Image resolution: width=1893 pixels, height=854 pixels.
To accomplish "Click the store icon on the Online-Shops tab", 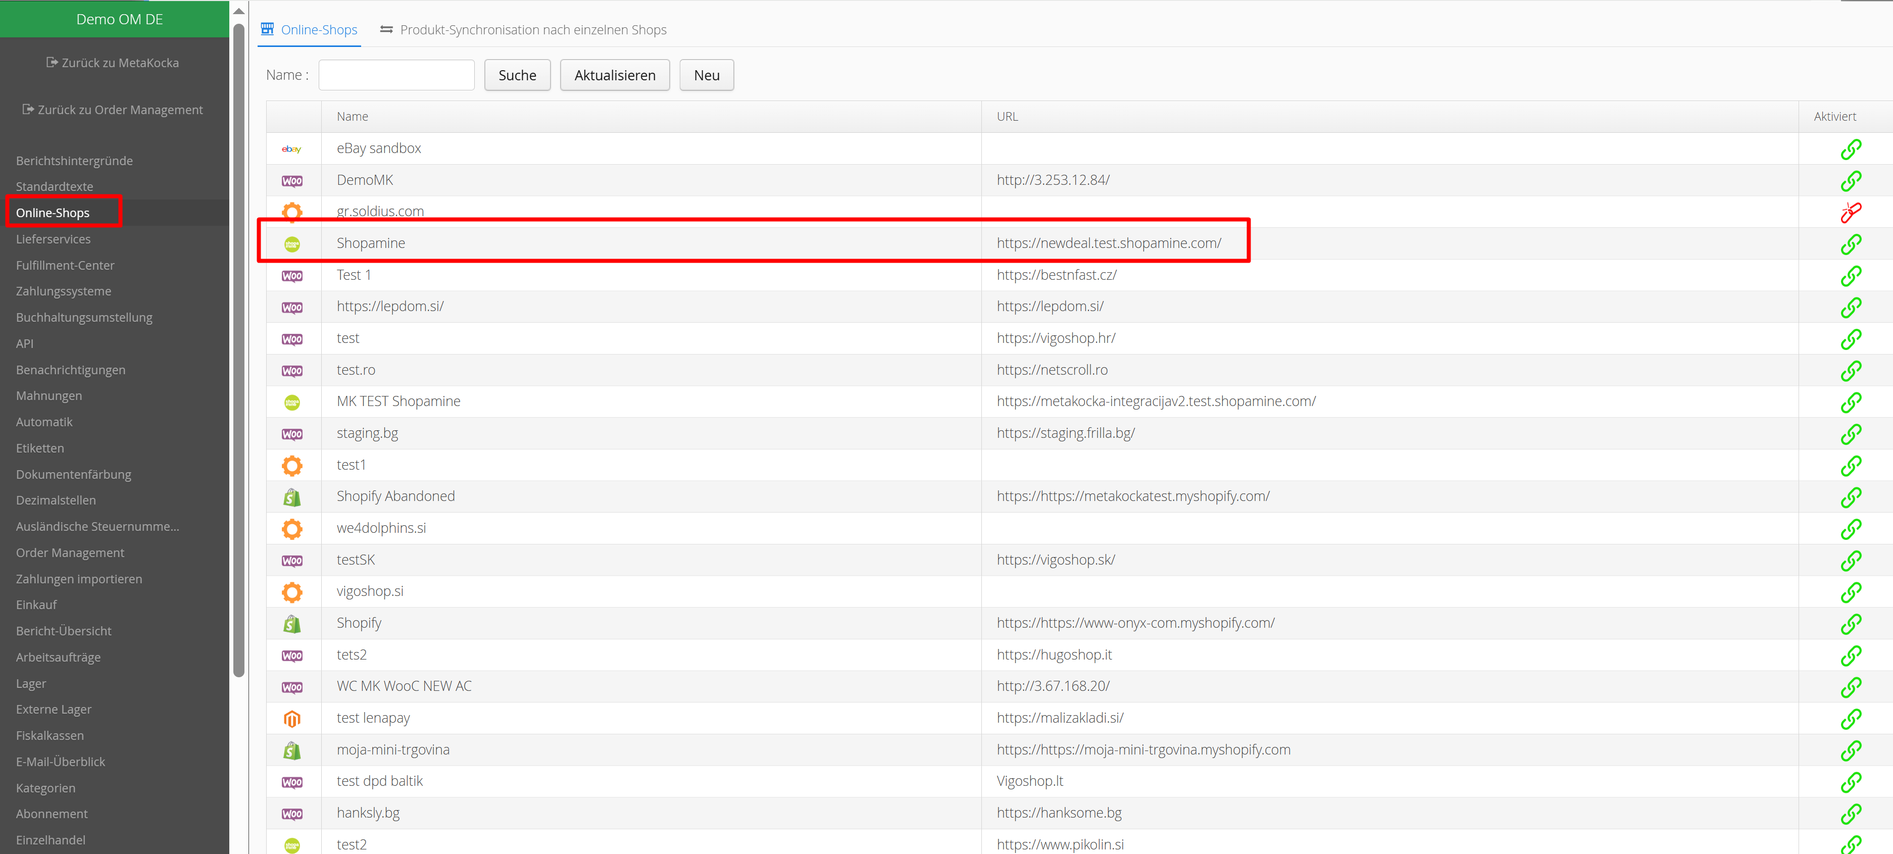I will coord(268,29).
